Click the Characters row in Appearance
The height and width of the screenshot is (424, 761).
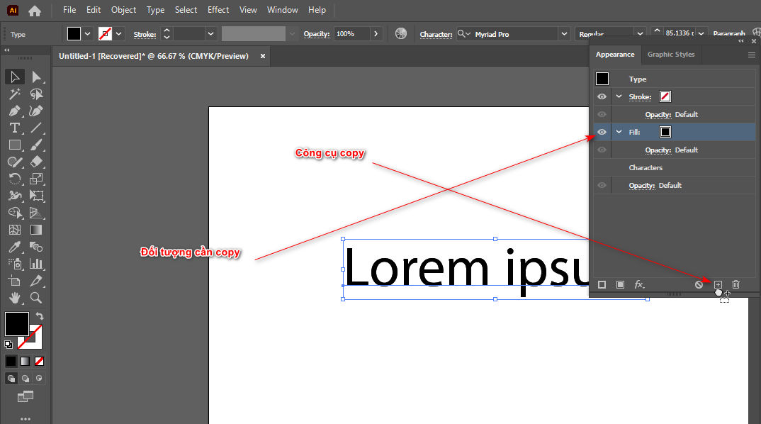click(646, 168)
